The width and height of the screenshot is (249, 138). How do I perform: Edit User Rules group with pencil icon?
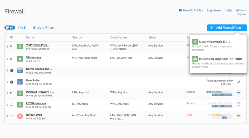(x=239, y=82)
